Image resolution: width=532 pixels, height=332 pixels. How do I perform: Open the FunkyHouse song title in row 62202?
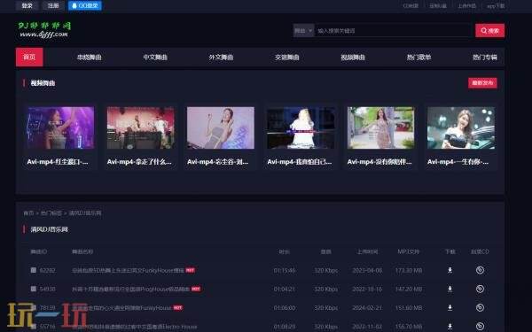(x=128, y=270)
